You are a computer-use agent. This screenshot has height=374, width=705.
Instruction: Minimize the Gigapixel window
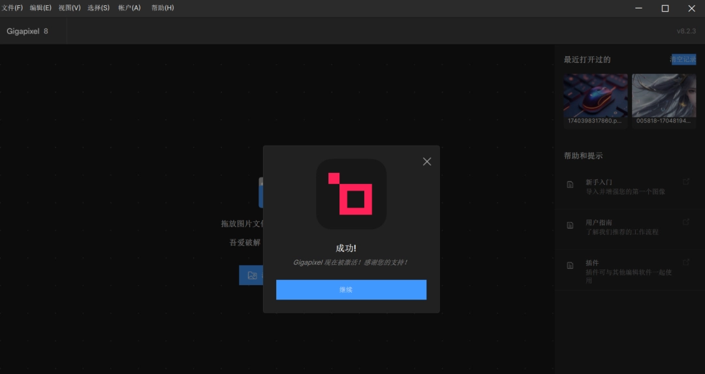pyautogui.click(x=638, y=8)
